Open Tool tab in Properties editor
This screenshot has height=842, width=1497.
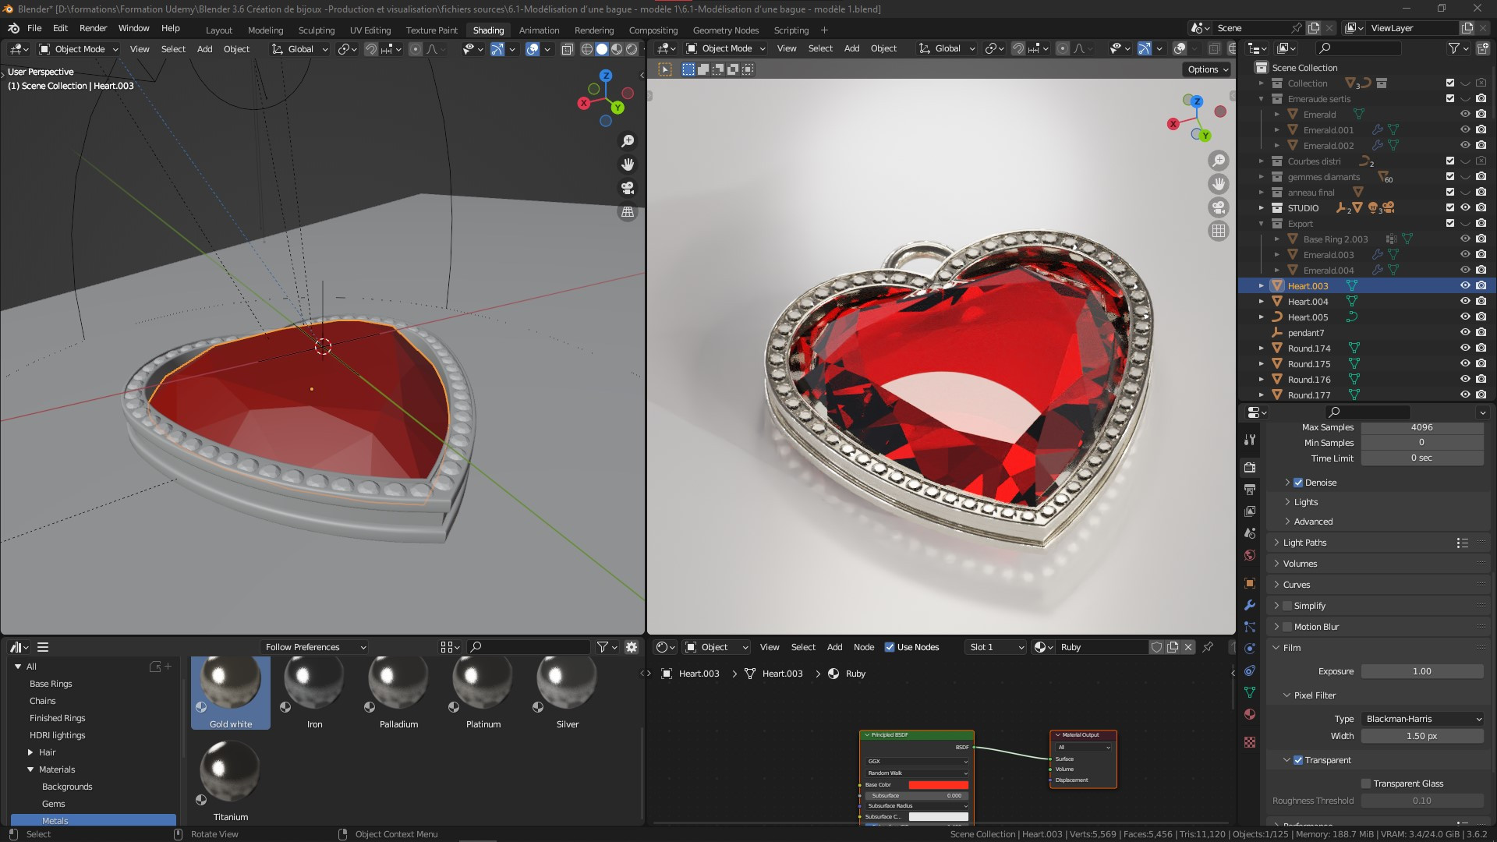[1250, 440]
